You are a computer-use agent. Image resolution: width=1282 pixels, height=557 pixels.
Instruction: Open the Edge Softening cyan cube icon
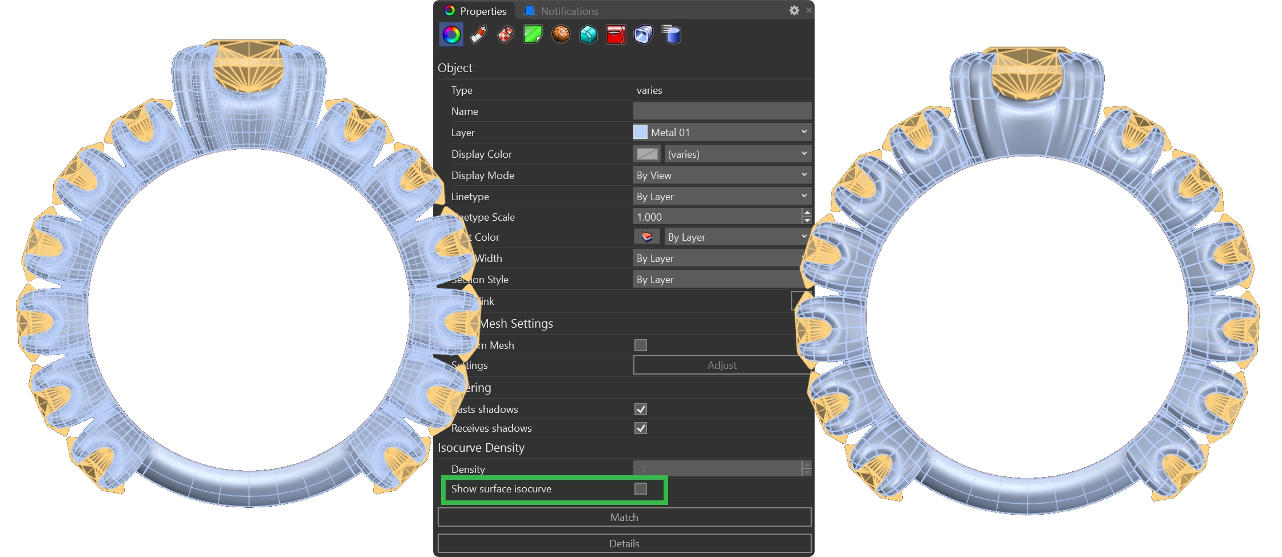588,35
